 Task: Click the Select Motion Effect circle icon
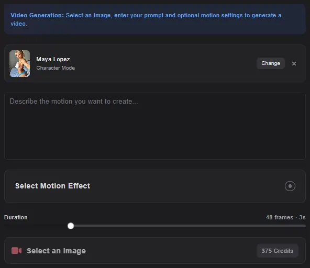coord(290,186)
